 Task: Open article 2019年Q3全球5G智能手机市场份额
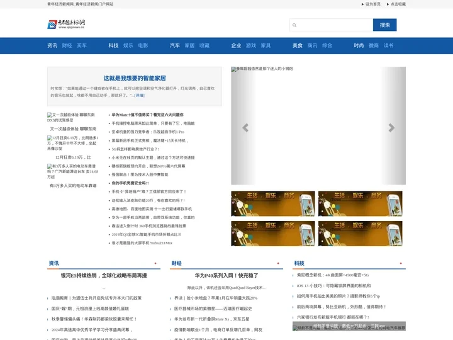pyautogui.click(x=146, y=234)
